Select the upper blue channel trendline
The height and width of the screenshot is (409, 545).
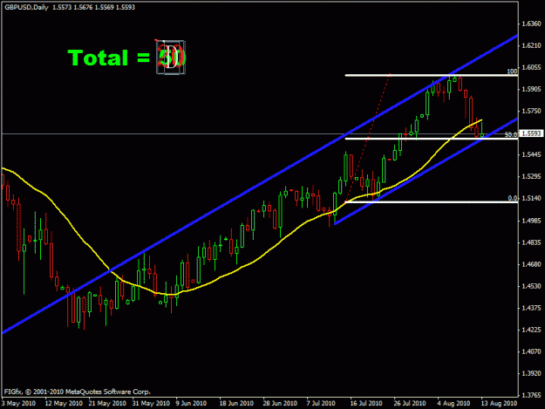(260, 184)
